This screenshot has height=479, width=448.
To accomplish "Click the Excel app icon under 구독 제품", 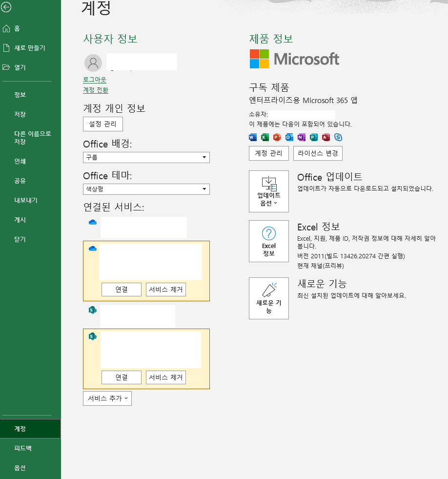I will [x=265, y=138].
